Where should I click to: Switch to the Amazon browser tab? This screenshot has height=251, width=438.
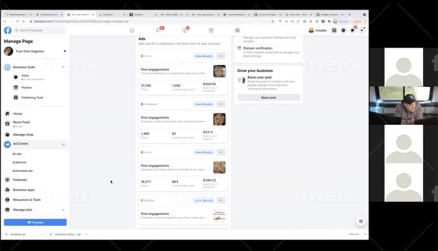142,15
